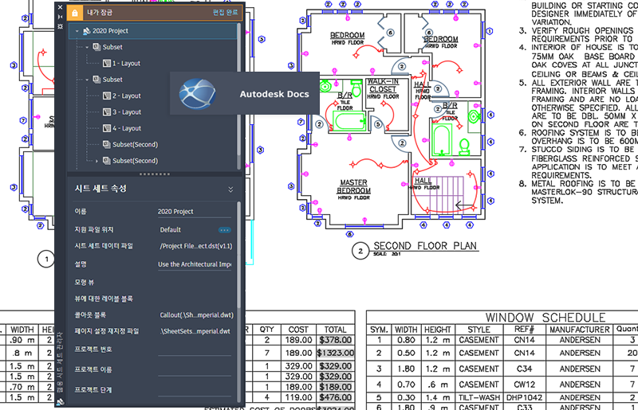Click the WINDOW SCHEDULE table title
Screen dimensions: 638x410
pyautogui.click(x=545, y=318)
